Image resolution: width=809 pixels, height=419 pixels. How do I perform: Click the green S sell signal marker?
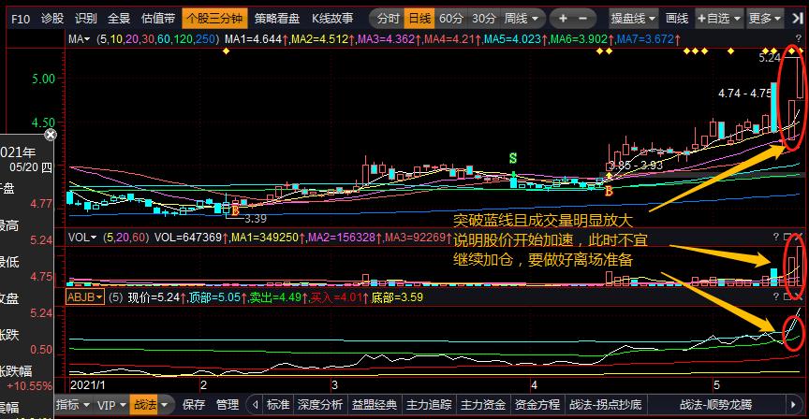click(x=513, y=158)
